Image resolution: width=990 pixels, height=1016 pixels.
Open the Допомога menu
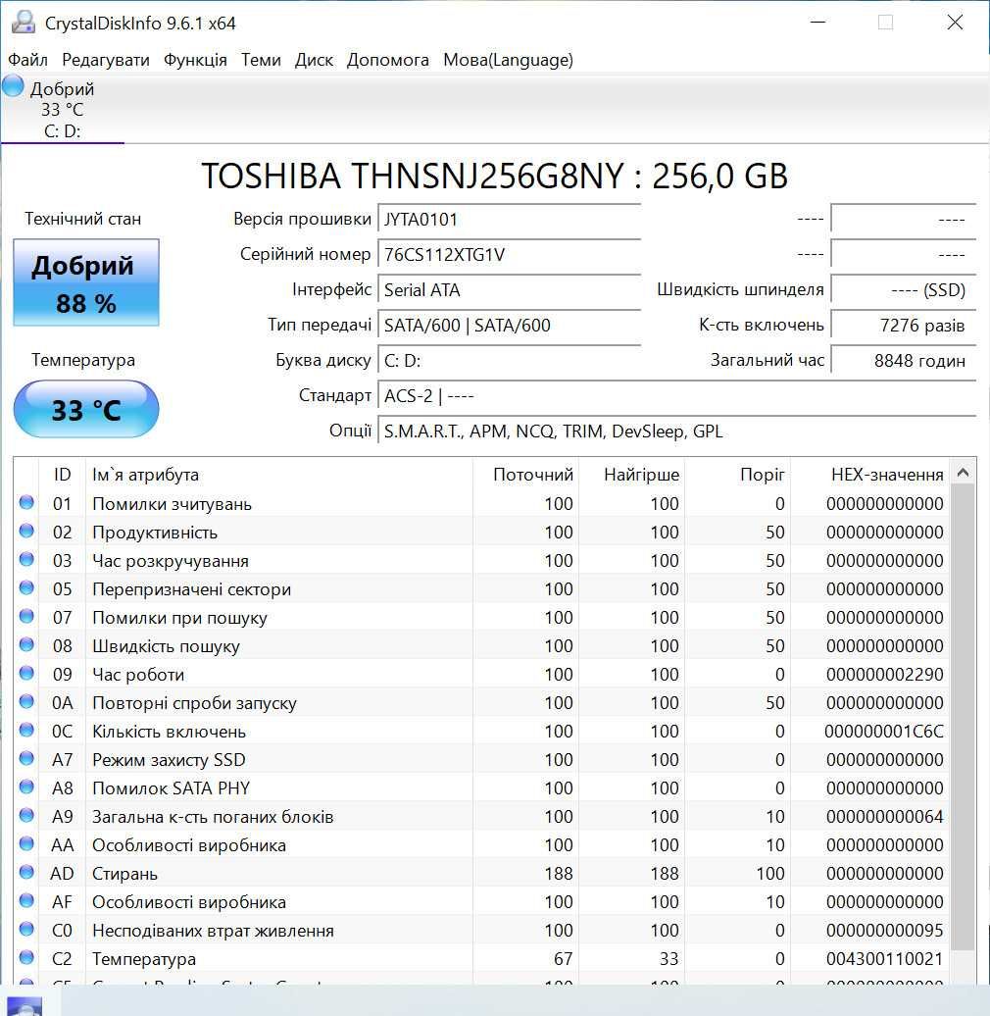click(388, 60)
